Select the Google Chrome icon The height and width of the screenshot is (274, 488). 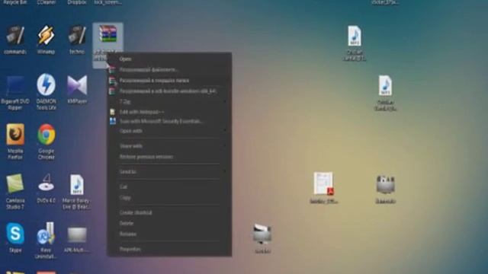pyautogui.click(x=46, y=142)
